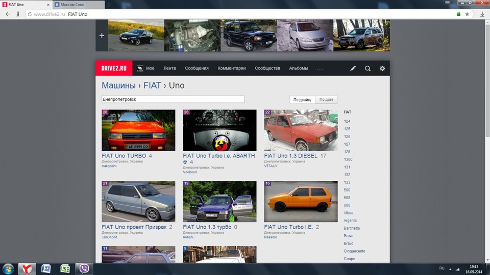Reload the page with refresh icon
This screenshot has width=490, height=275.
pos(30,14)
